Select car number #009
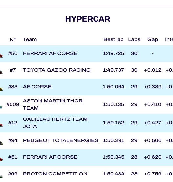The width and height of the screenshot is (173, 182). [x=13, y=104]
